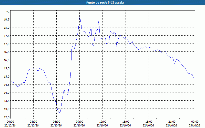Screen dimensions: 205x128
Task: Click the 18,5 value on the temperature axis
Action: [x=7, y=19]
